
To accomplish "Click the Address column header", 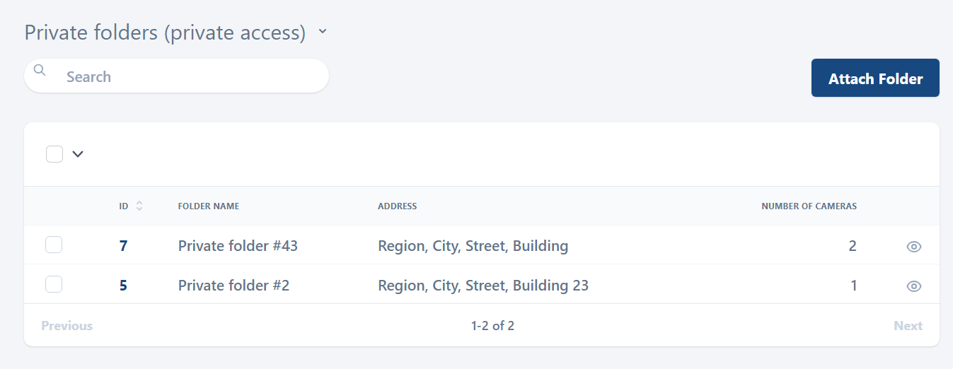I will (x=397, y=206).
